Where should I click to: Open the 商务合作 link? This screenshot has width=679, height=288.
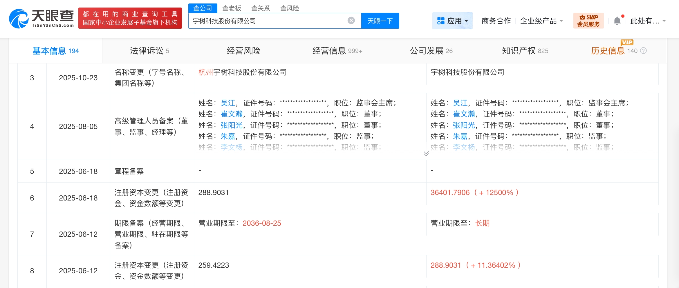pyautogui.click(x=496, y=21)
